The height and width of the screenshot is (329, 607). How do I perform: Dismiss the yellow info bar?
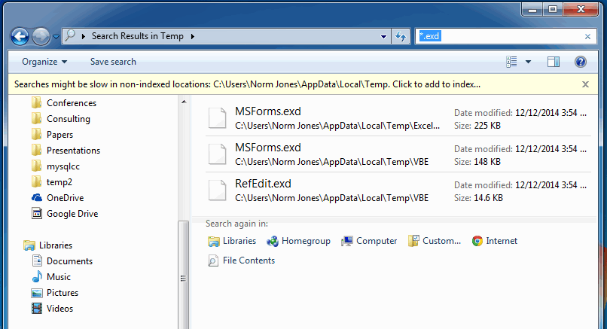coord(585,84)
